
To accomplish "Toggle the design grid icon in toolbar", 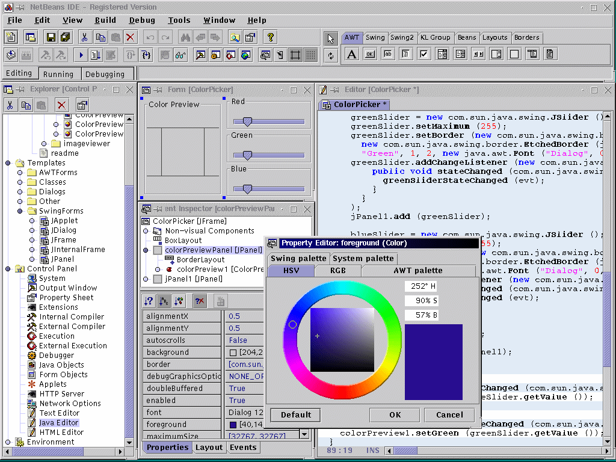I will (310, 55).
